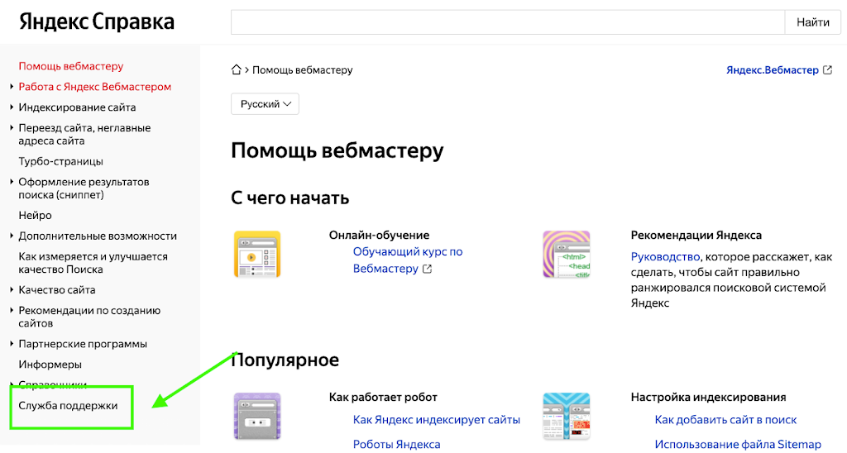
Task: Click the external link icon next to Яндекс.Вебмастер
Action: (x=827, y=69)
